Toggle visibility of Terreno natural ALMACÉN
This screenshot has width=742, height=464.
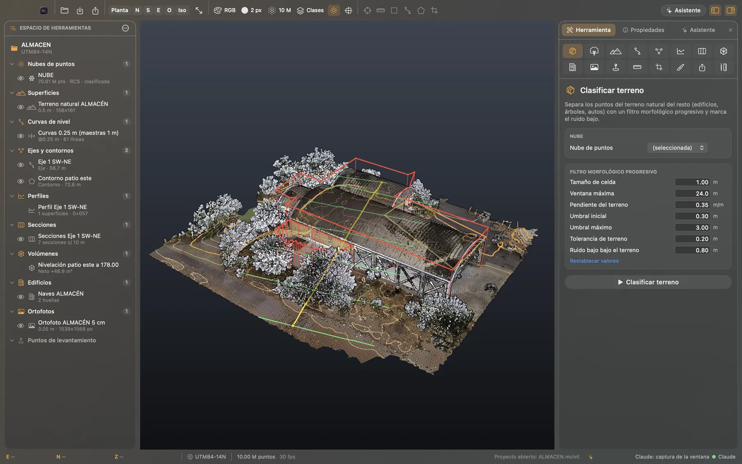21,107
